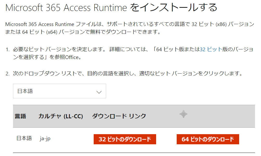261x156 pixels.
Task: Click the 64 ビットのダウンロード button
Action: point(208,139)
